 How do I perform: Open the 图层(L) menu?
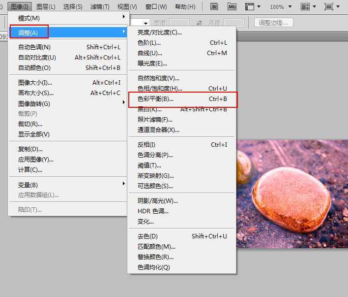click(46, 7)
